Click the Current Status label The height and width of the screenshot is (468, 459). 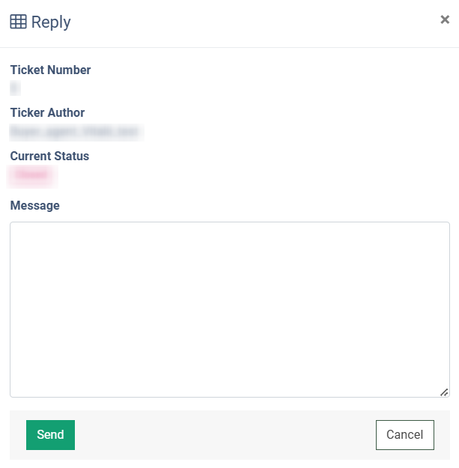click(x=49, y=156)
